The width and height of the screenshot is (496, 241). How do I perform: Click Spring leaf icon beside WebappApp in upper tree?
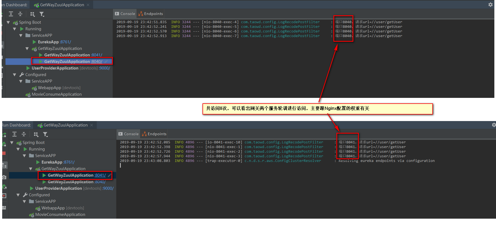(34, 88)
